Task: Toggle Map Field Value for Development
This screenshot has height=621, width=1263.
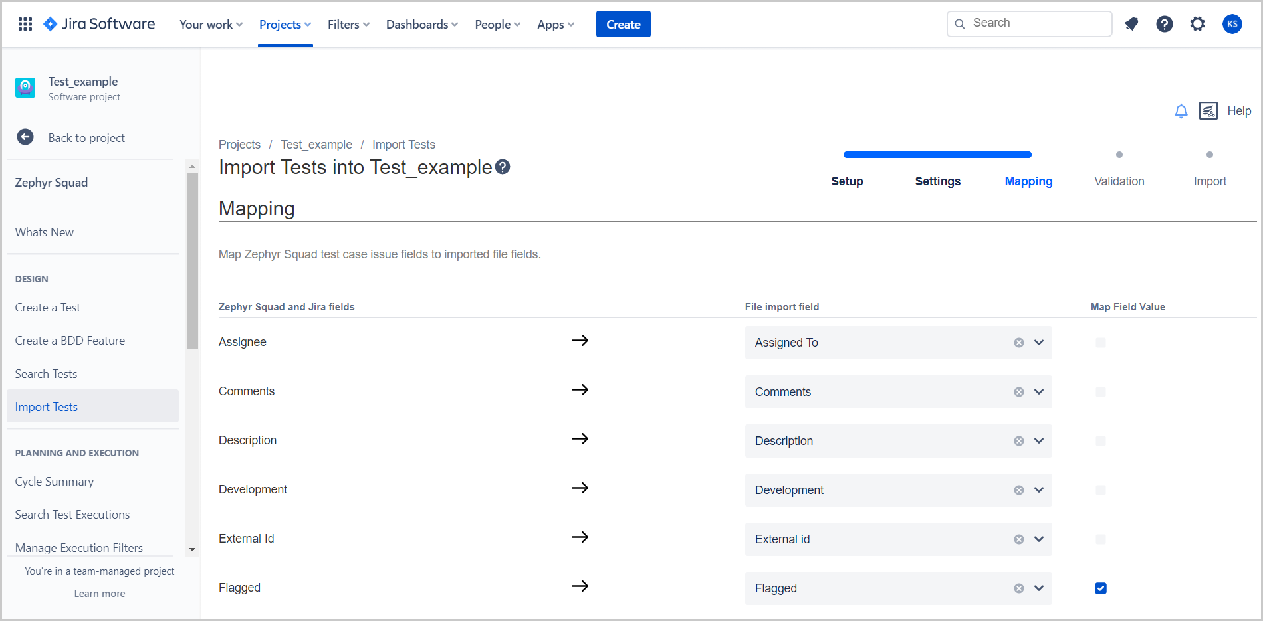Action: [x=1101, y=490]
